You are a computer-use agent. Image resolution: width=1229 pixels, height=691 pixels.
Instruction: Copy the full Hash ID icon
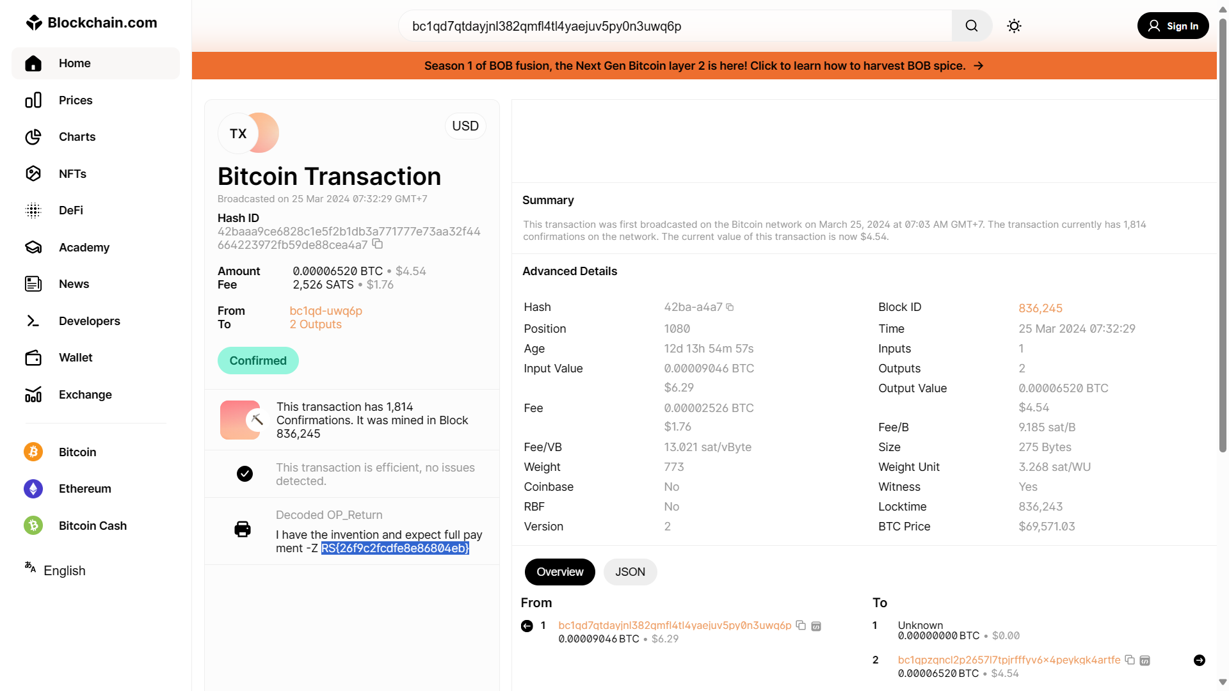378,244
